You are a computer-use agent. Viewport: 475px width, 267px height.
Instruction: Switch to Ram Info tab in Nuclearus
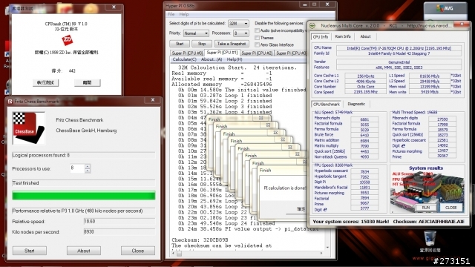[x=343, y=36]
